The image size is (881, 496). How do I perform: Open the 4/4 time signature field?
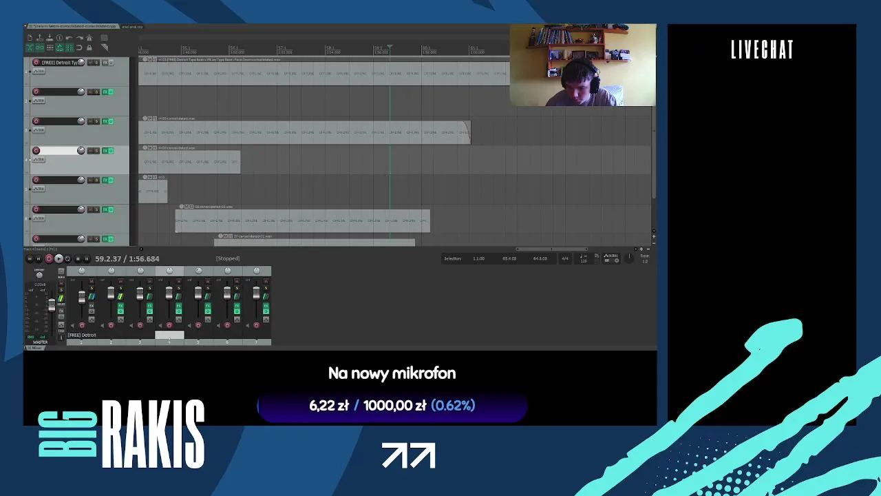coord(565,258)
